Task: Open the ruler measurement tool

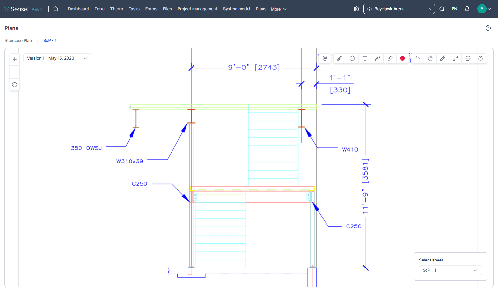Action: point(390,58)
